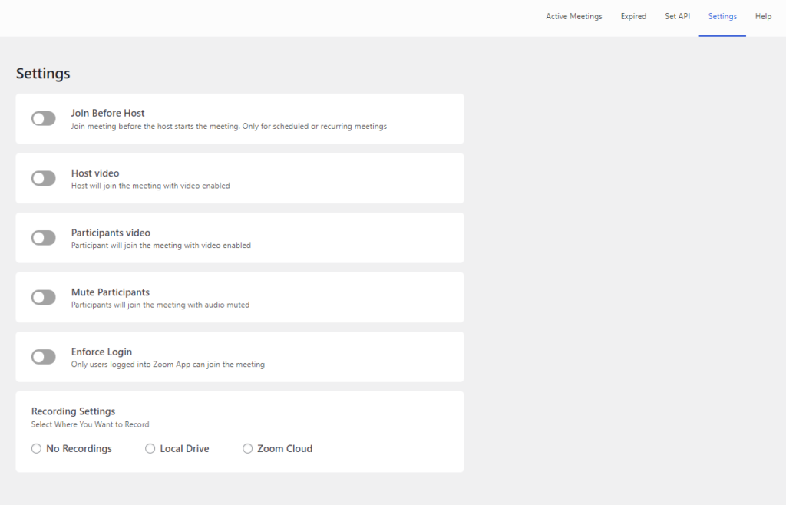Open the Active Meetings tab
Screen dimensions: 786x505
573,16
